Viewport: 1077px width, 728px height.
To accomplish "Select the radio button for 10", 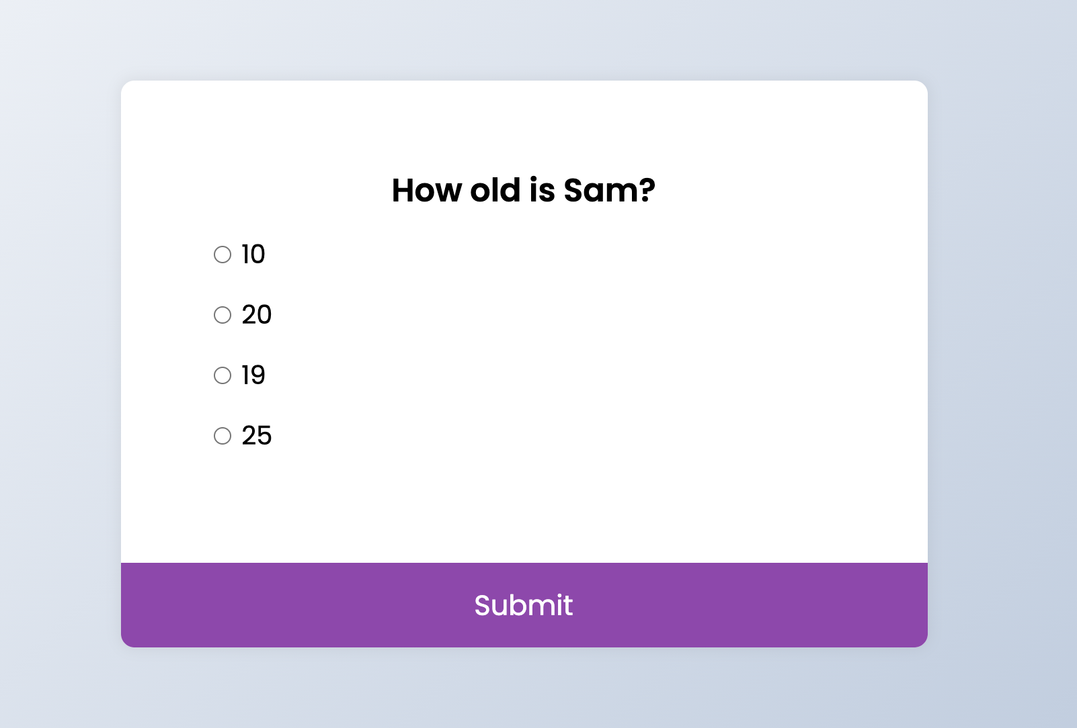I will coord(223,255).
